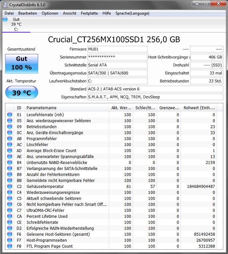This screenshot has height=254, width=228.
Task: Click the blue disk status icon in drive bar
Action: pos(5,19)
